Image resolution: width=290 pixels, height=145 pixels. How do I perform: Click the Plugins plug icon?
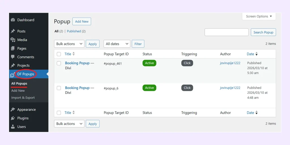coord(13,118)
